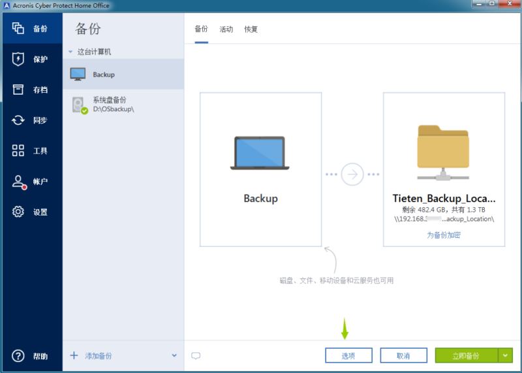Open the 帐户 (Account) sidebar section
Screen dimensions: 522x373
32,182
